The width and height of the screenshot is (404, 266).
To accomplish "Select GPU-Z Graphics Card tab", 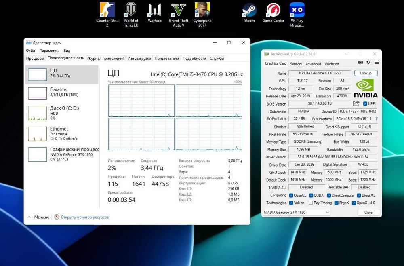I will [x=276, y=63].
